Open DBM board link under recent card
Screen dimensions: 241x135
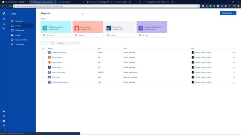pyautogui.click(x=49, y=35)
